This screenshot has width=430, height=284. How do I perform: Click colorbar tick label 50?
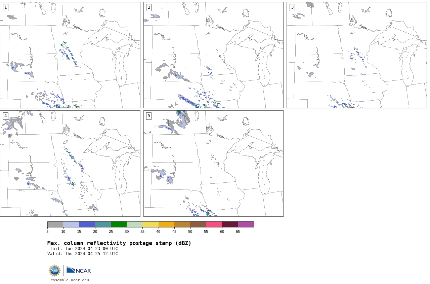click(190, 232)
